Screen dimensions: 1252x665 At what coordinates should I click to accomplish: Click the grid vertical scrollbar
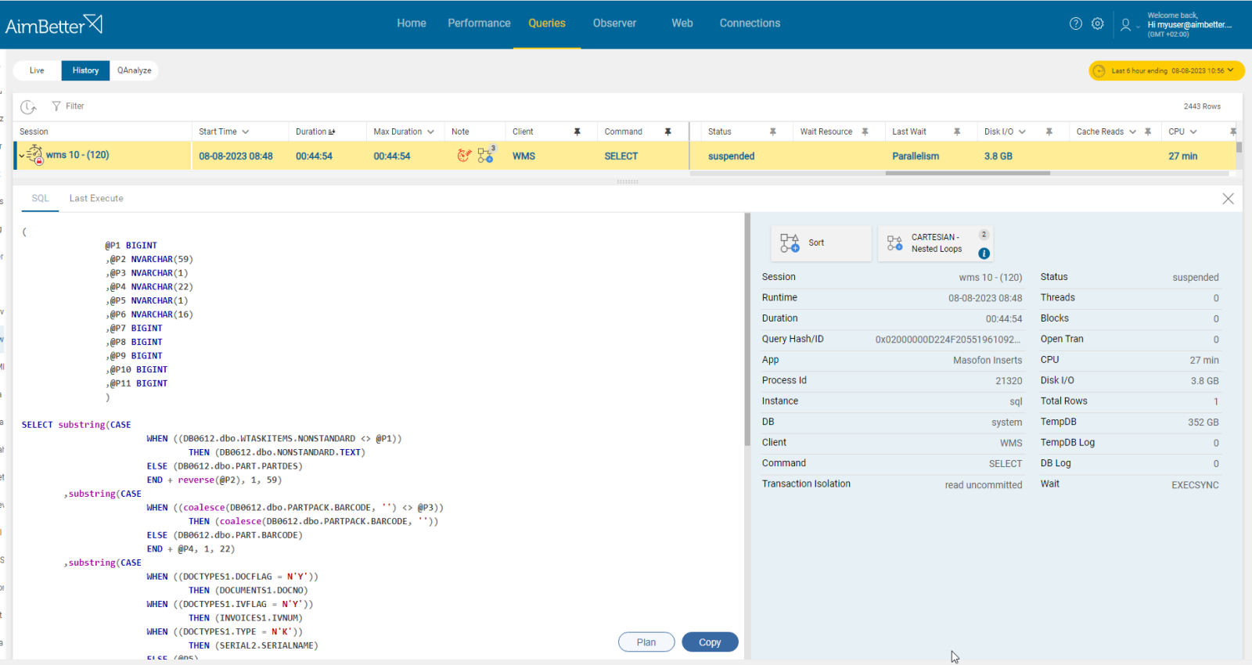pyautogui.click(x=1239, y=147)
